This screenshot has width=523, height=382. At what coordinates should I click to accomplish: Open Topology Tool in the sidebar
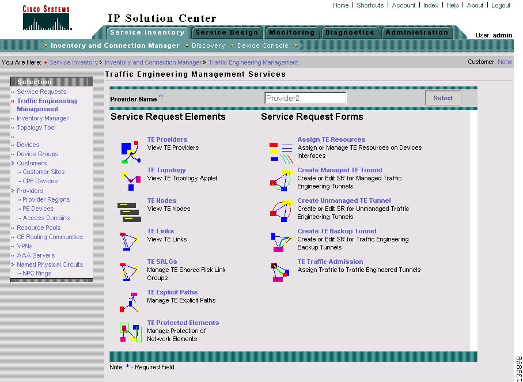[36, 127]
